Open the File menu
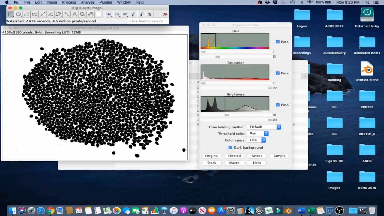 click(27, 2)
